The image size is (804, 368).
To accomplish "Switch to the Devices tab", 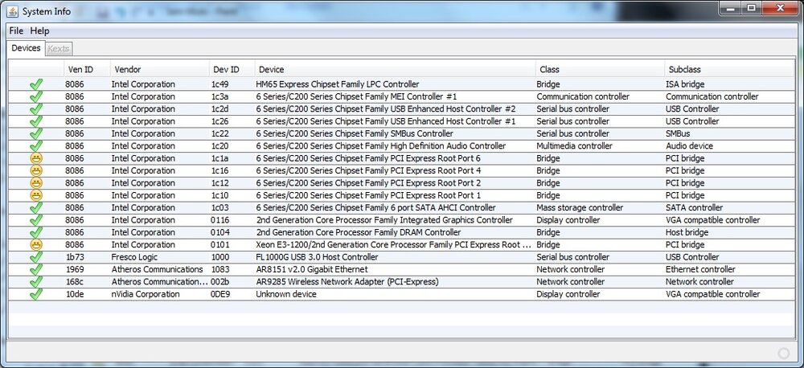I will [26, 49].
